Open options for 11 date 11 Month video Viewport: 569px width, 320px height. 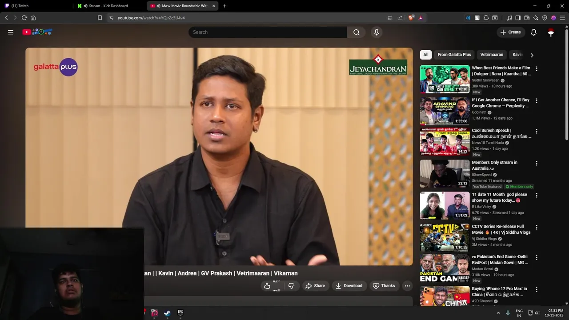[x=537, y=195]
